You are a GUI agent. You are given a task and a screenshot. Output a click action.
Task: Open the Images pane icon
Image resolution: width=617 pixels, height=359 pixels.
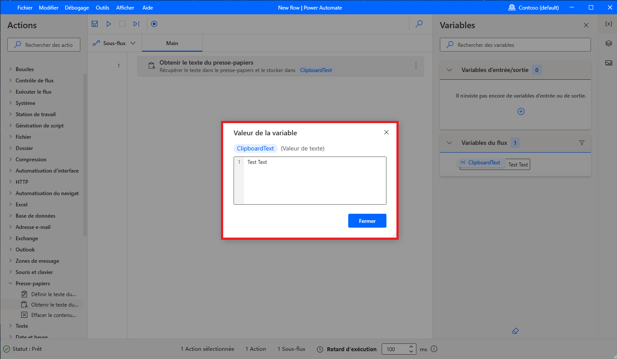click(608, 62)
